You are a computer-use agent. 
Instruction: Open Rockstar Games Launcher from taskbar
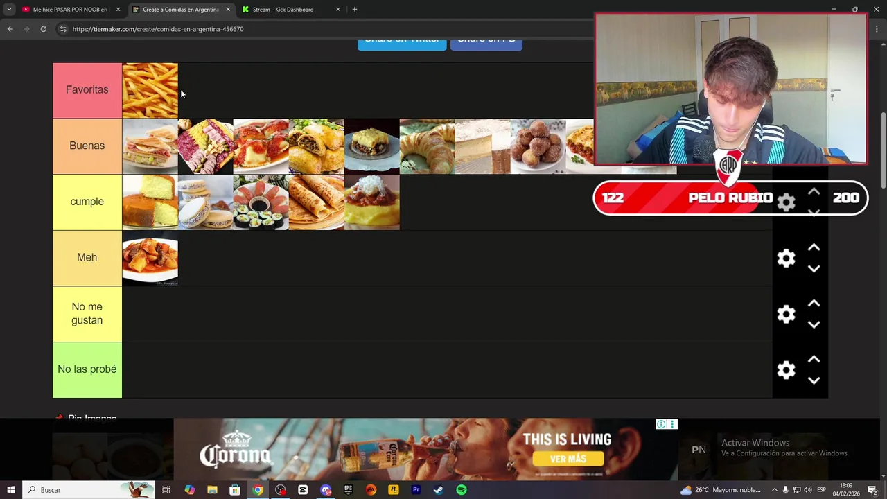point(393,490)
